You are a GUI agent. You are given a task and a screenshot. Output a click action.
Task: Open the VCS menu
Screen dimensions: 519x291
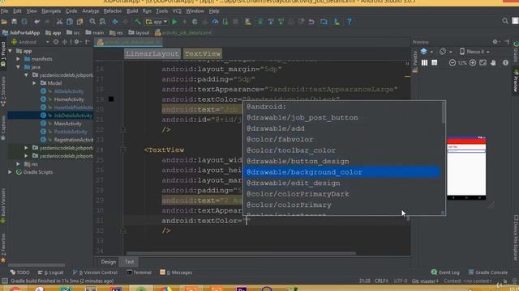click(x=177, y=11)
